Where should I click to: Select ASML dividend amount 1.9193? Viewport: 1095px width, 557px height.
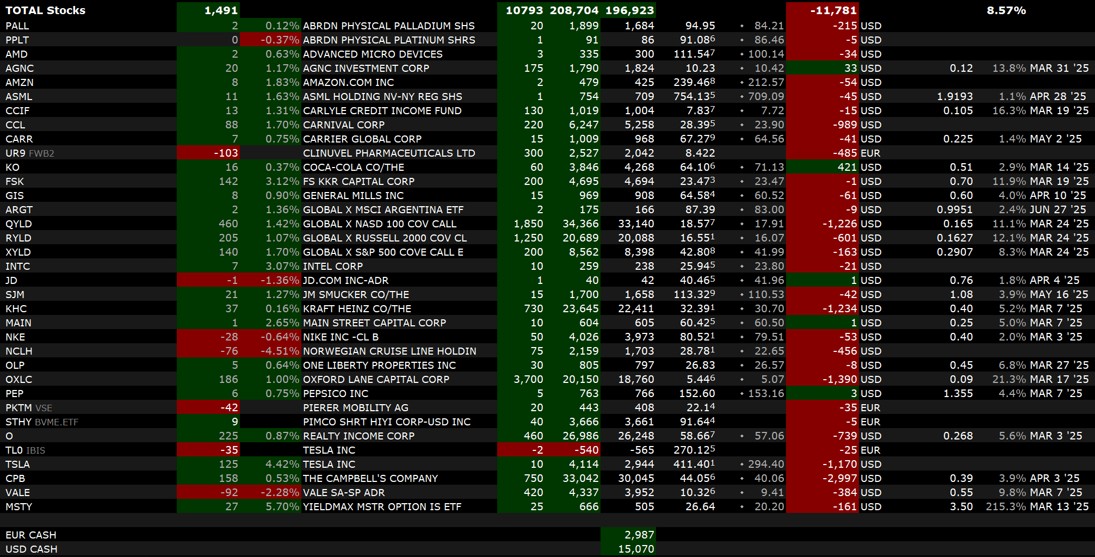point(955,96)
